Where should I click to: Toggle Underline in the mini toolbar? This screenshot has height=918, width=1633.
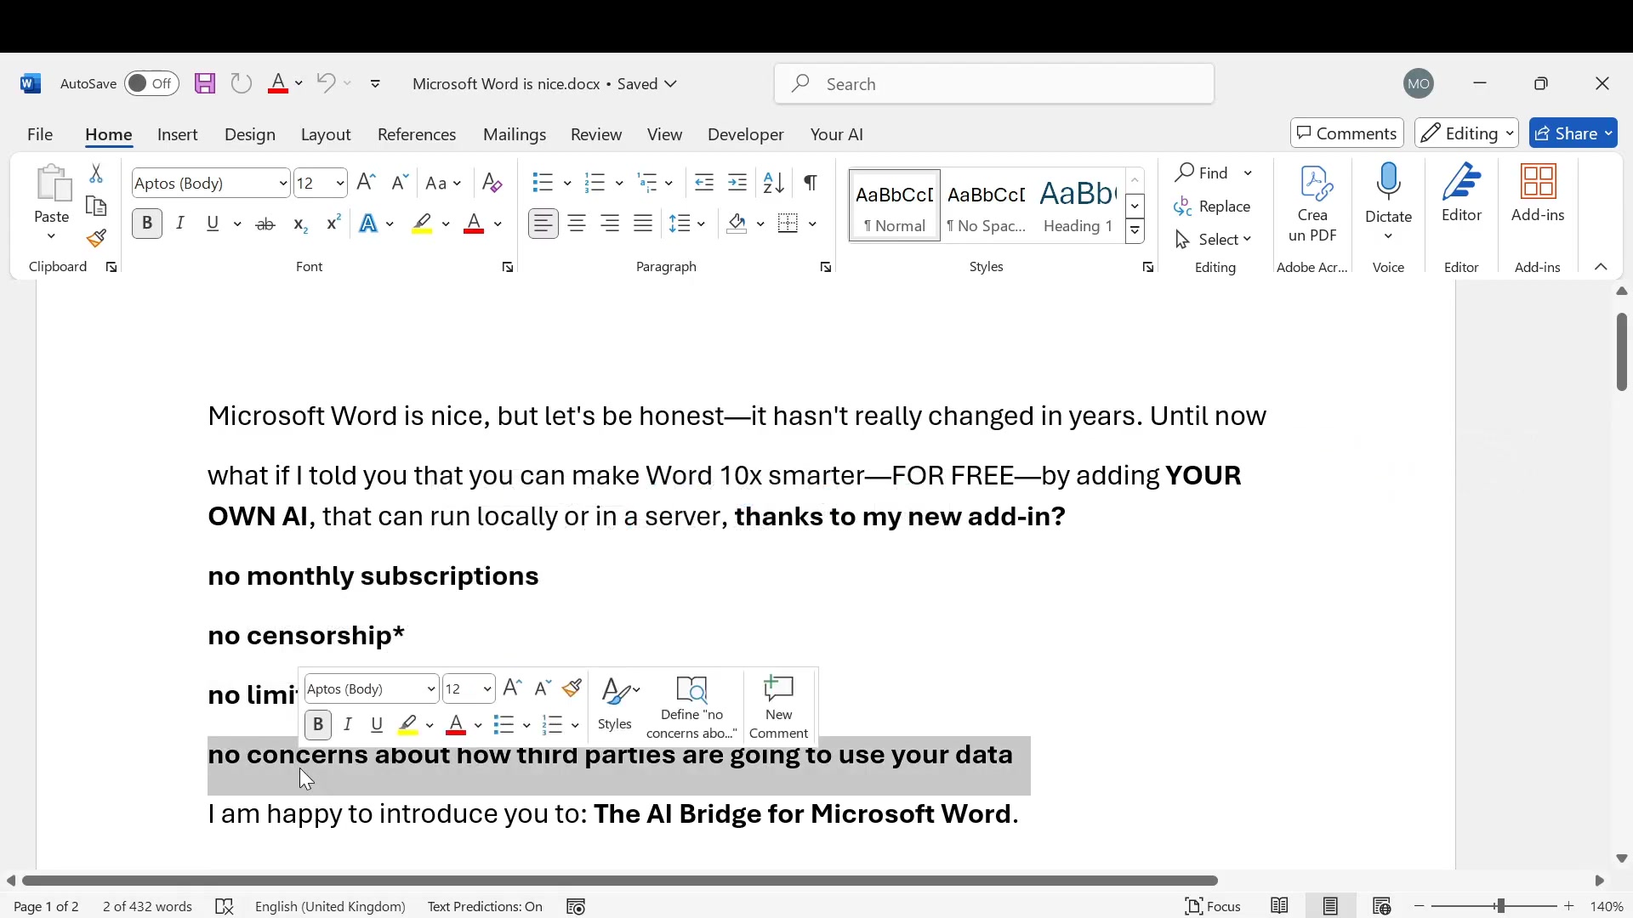377,725
